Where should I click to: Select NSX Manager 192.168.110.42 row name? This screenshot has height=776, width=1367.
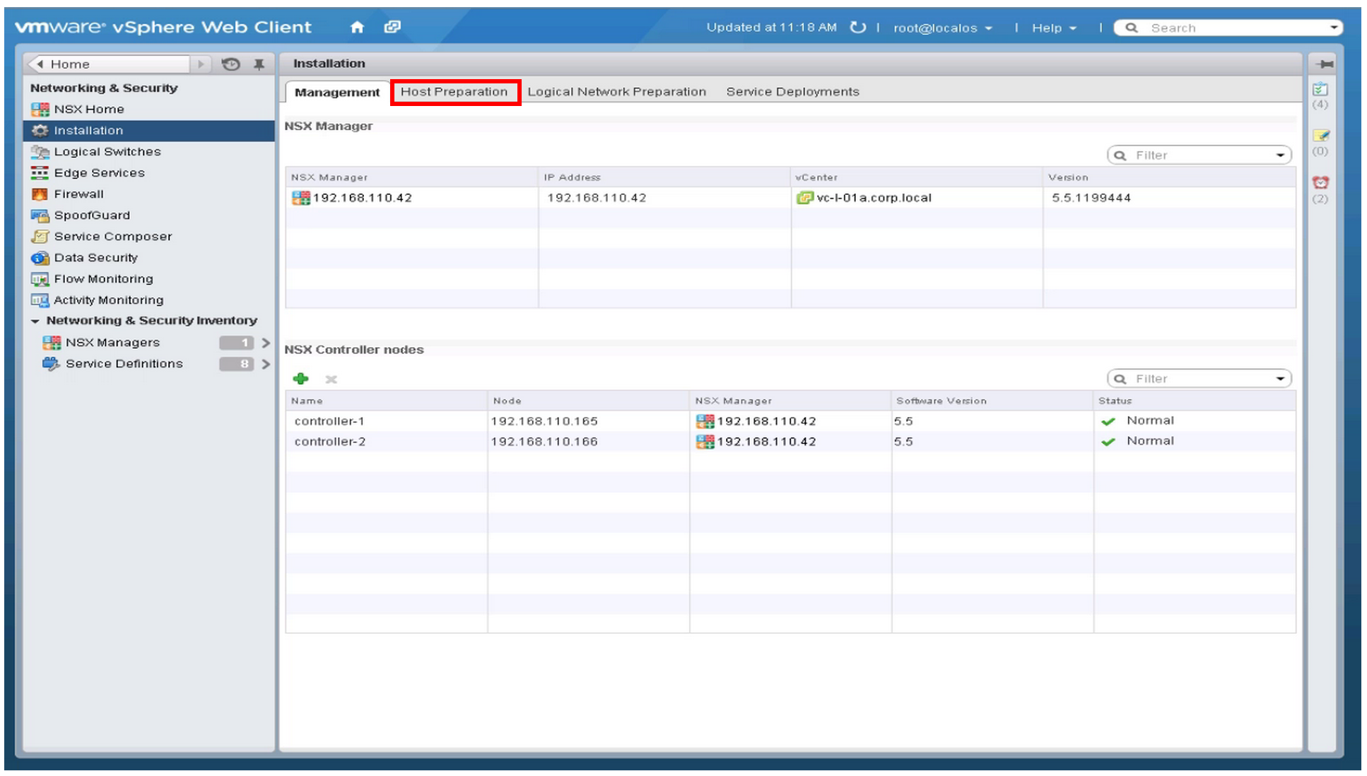[x=362, y=198]
